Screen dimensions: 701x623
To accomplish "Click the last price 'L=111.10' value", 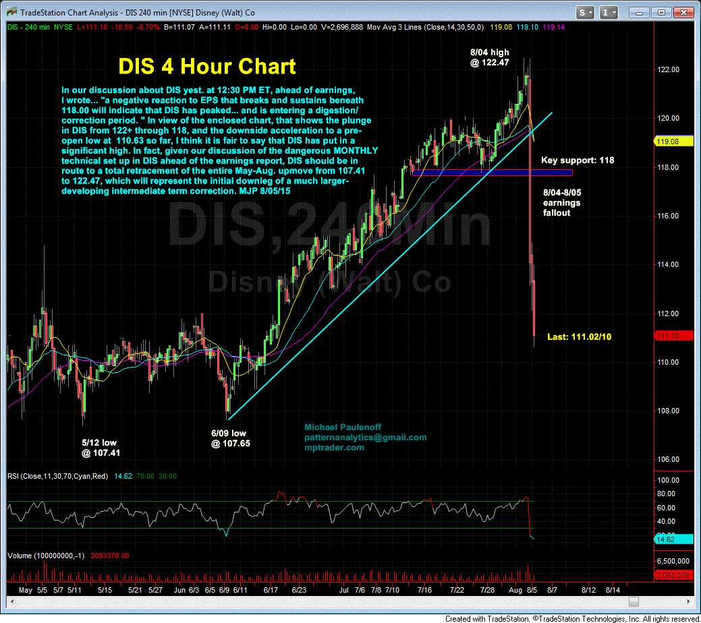I will point(92,27).
